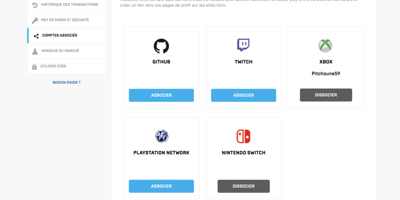The width and height of the screenshot is (400, 200).
Task: Click the GITHUB card title
Action: 161,62
